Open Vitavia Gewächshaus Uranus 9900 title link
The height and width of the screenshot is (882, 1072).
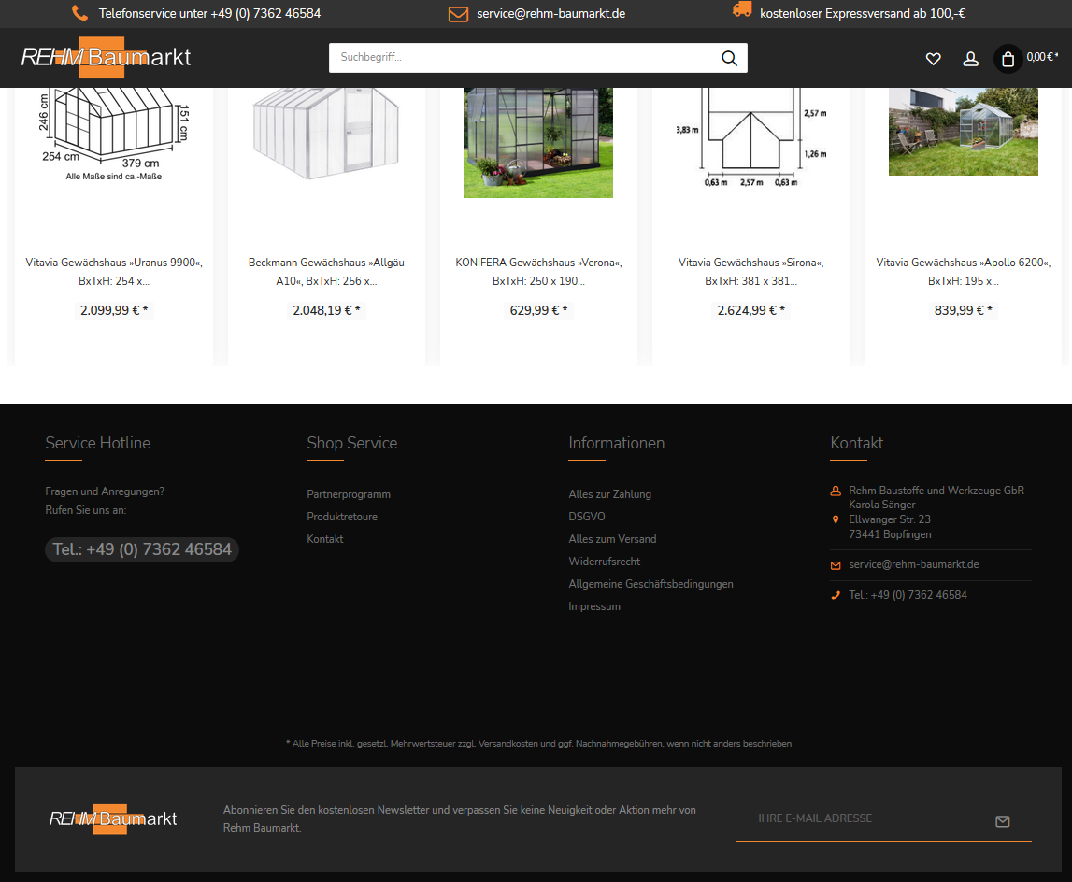(x=114, y=272)
